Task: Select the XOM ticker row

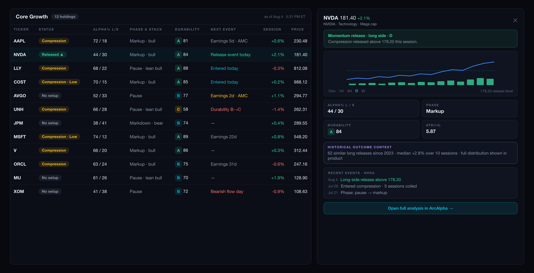Action: (160, 191)
